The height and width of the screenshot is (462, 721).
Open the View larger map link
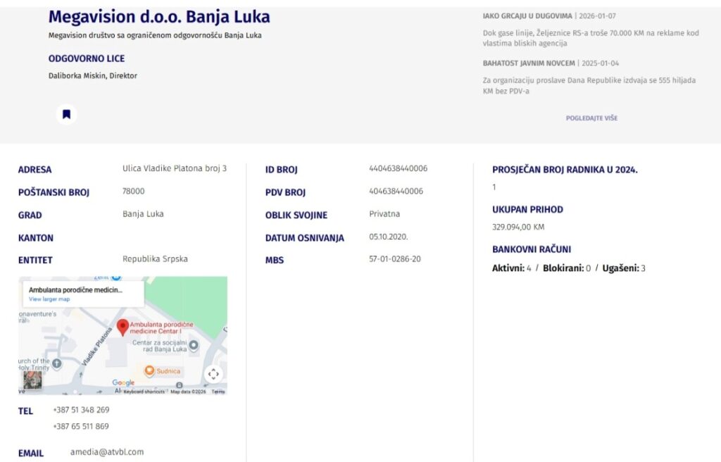(49, 299)
